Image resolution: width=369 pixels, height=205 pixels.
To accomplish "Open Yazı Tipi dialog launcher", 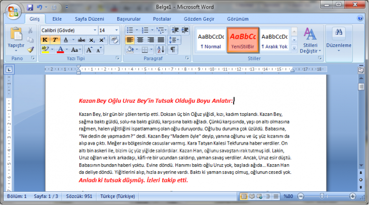I will tap(117, 58).
